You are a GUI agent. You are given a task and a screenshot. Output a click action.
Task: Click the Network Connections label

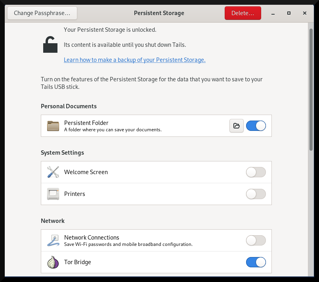pos(92,238)
